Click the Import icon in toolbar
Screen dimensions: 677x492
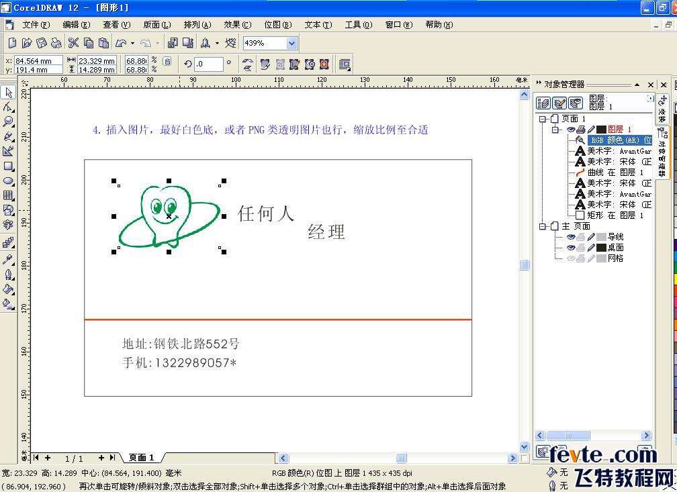[x=173, y=43]
